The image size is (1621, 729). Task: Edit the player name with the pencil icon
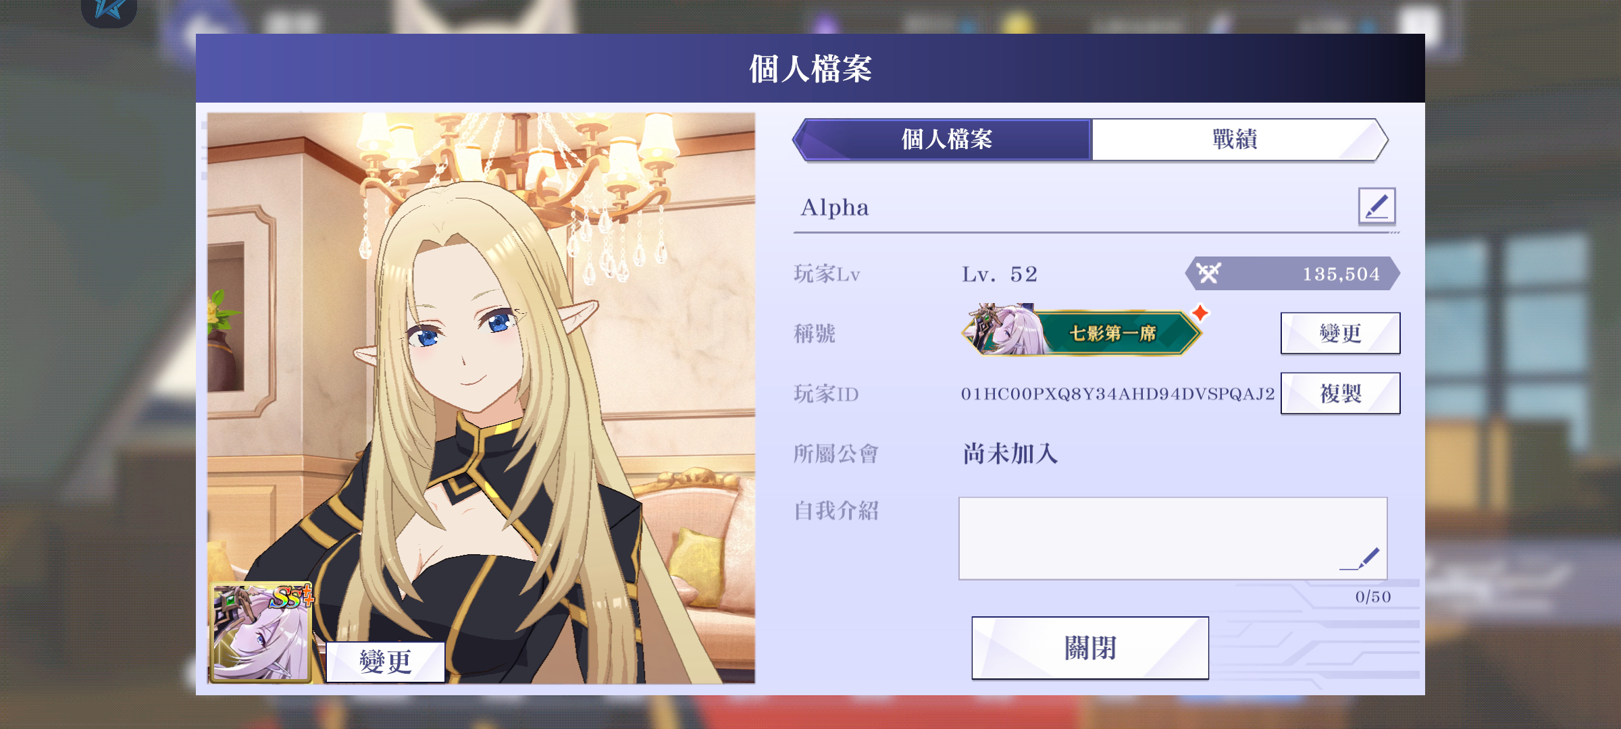[x=1376, y=206]
